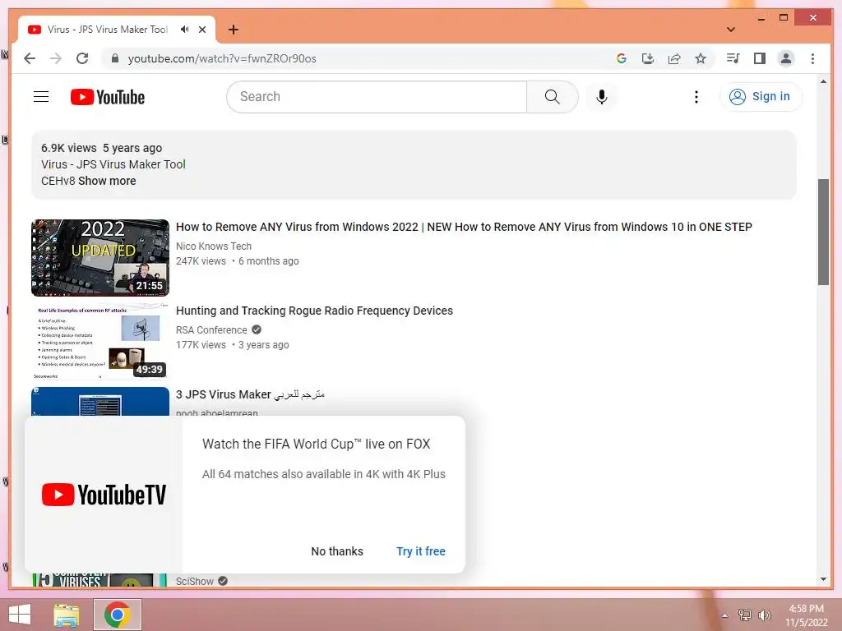This screenshot has height=631, width=842.
Task: Go to YouTube home via logo
Action: tap(108, 97)
